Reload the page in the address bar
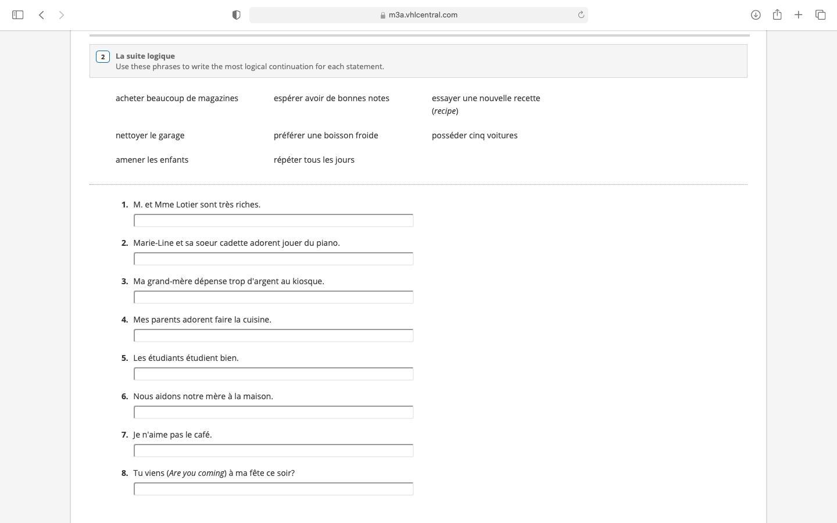The width and height of the screenshot is (837, 523). tap(581, 15)
